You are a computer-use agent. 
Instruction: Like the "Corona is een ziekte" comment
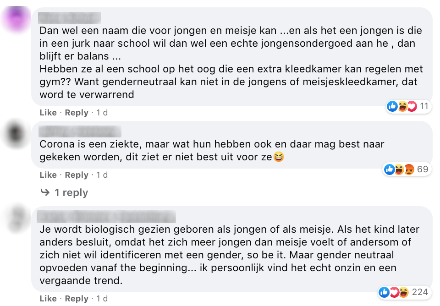pyautogui.click(x=48, y=175)
